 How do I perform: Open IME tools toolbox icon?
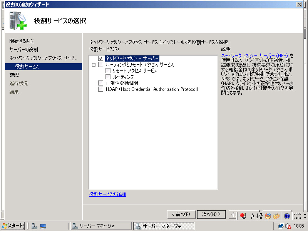(x=277, y=216)
